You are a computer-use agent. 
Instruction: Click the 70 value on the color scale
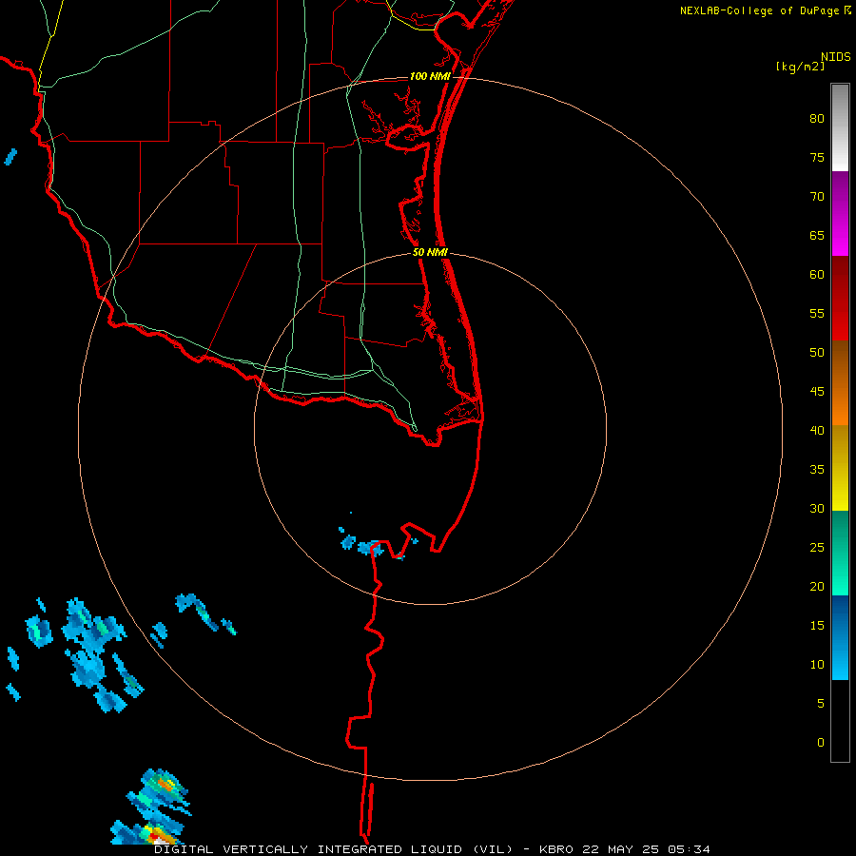point(817,197)
